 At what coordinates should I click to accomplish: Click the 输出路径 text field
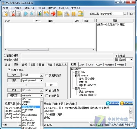coord(112,14)
